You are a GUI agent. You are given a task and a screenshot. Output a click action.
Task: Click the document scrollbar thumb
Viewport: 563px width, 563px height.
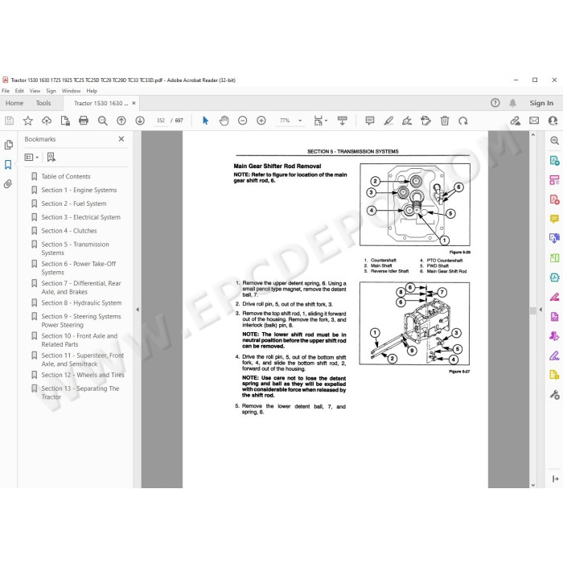[532, 310]
